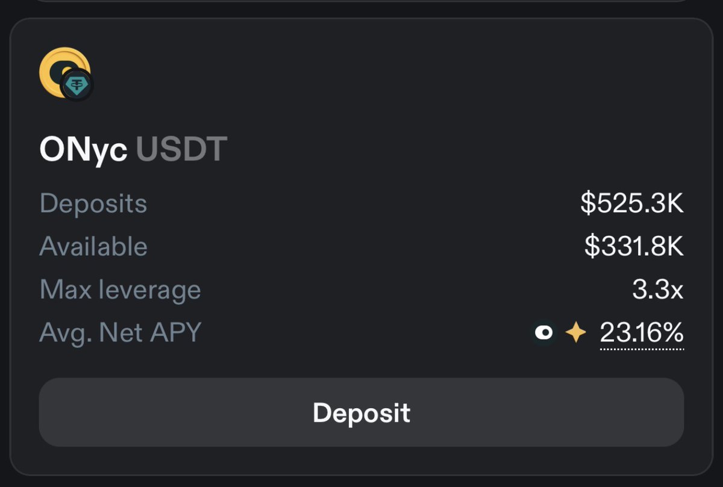Open the underlined 23.16% APY breakdown

(642, 332)
